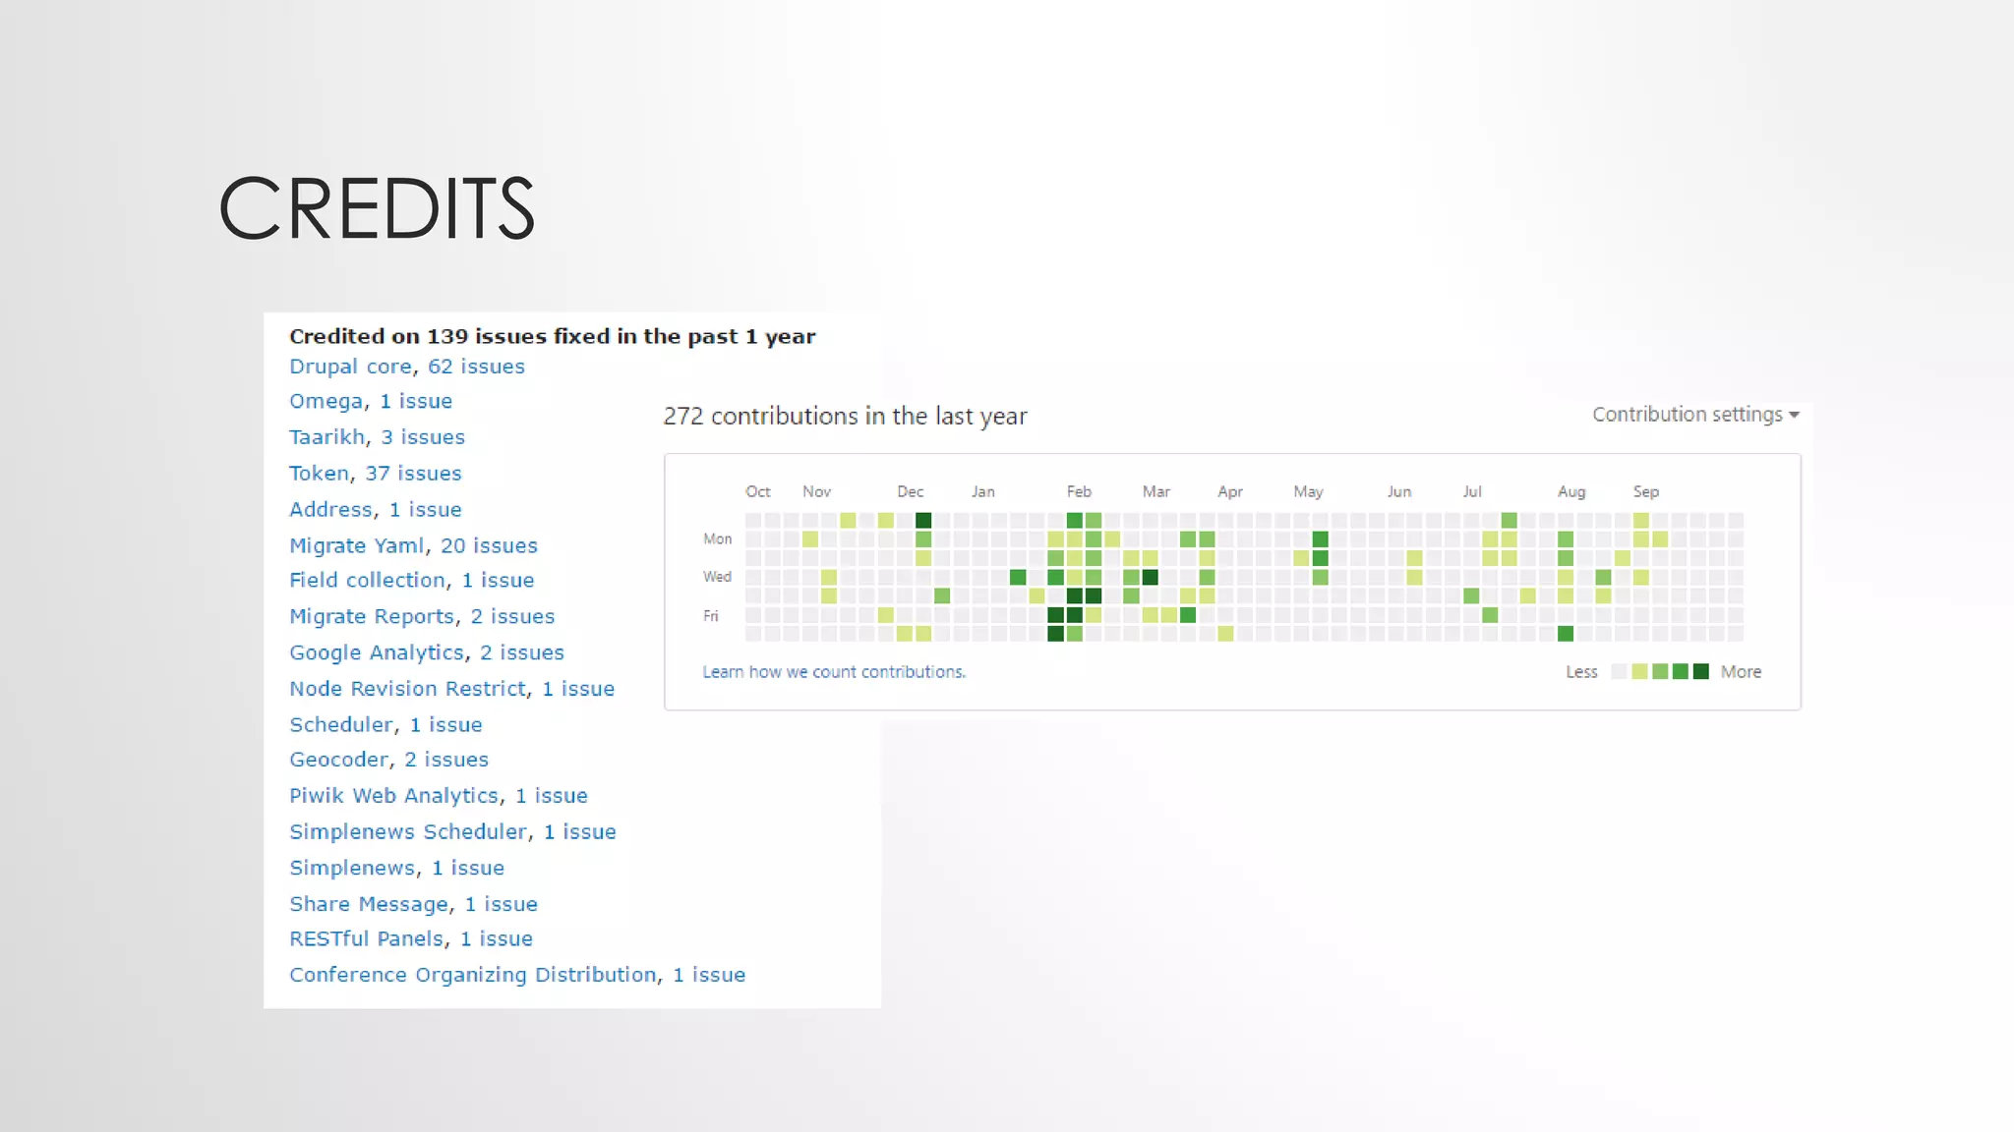Open Drupal core, 62 issues link
This screenshot has width=2014, height=1132.
(x=406, y=367)
